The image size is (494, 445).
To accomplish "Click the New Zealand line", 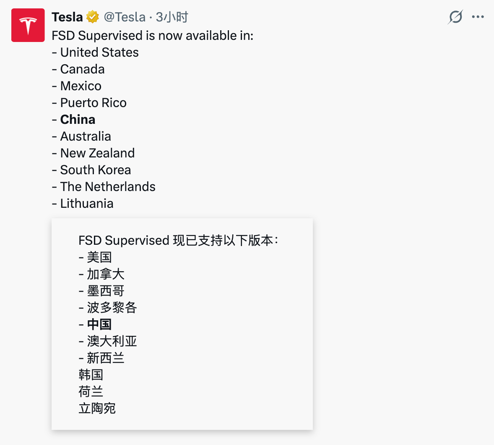I will (x=93, y=153).
